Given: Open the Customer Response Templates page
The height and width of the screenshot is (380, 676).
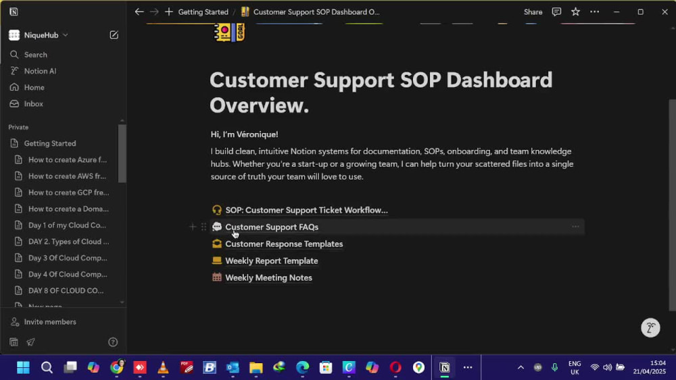Looking at the screenshot, I should 284,244.
